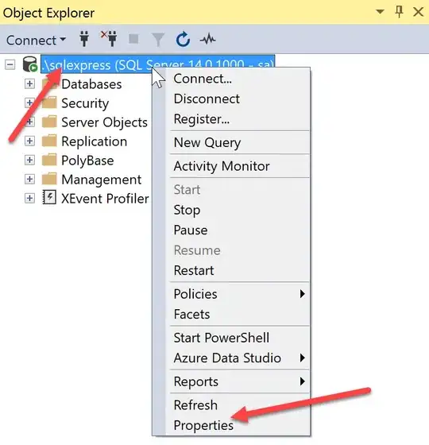Click the Refresh icon in toolbar
The height and width of the screenshot is (445, 429).
183,39
